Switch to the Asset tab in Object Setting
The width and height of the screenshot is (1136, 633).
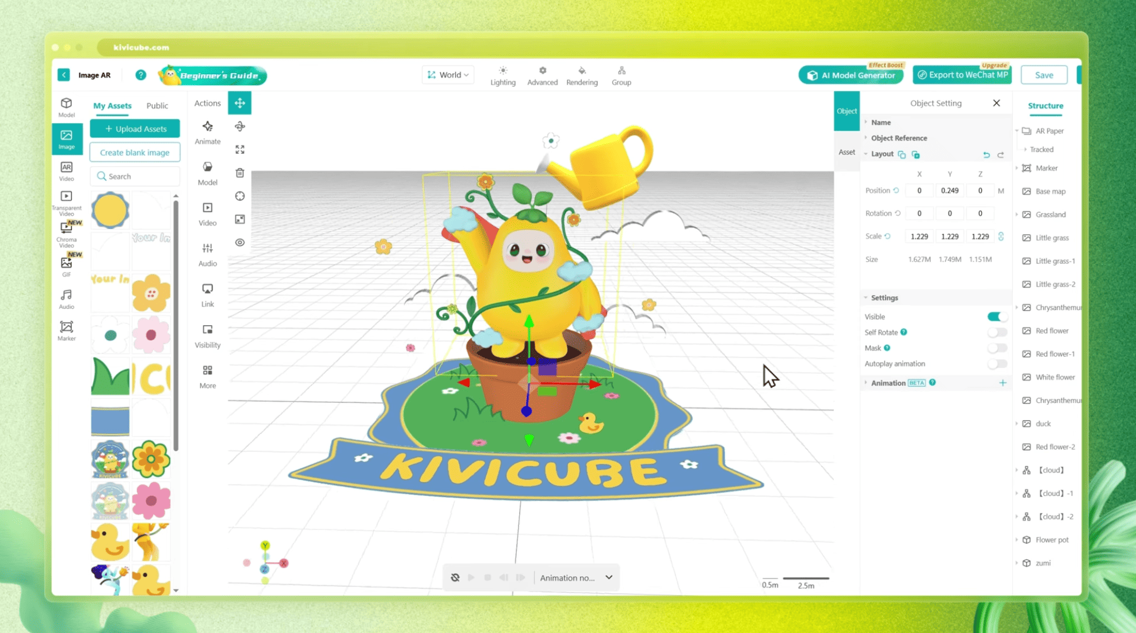click(847, 152)
